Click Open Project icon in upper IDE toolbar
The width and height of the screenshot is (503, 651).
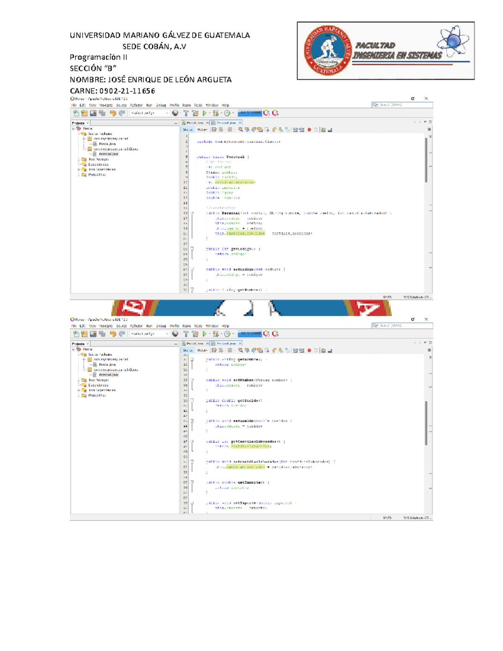[93, 113]
